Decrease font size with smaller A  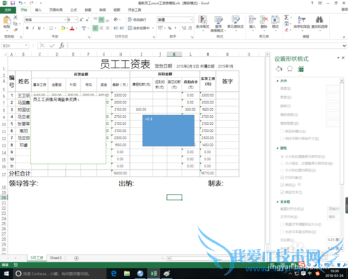[87, 20]
